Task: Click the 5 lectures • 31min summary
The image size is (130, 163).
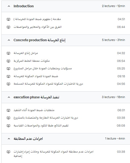Action: click(x=113, y=40)
